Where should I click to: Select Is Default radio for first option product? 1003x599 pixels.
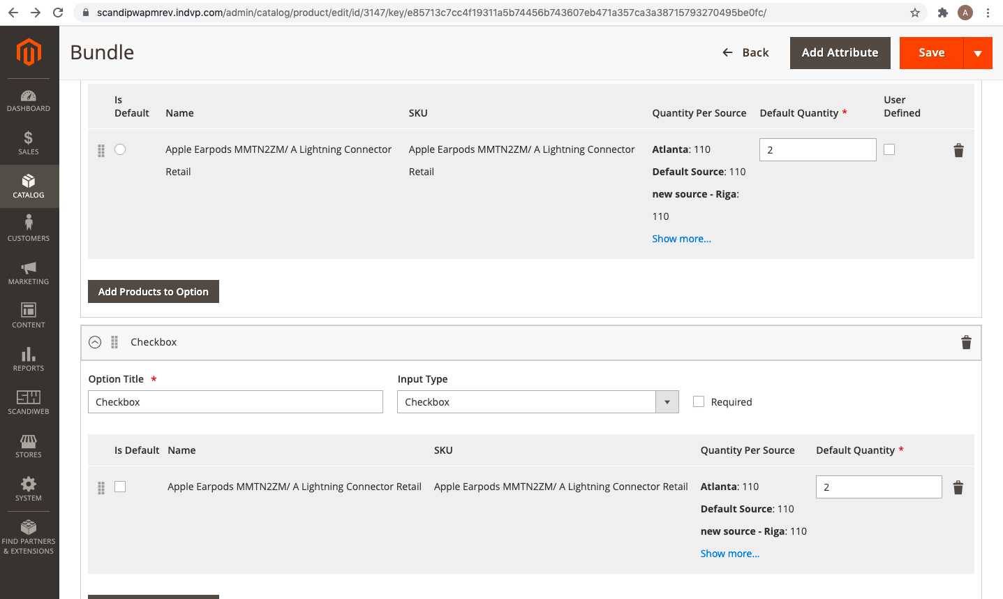click(x=120, y=149)
